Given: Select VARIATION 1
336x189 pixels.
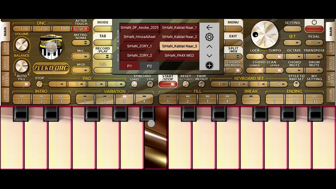Looking at the screenshot, I should coord(85,99).
